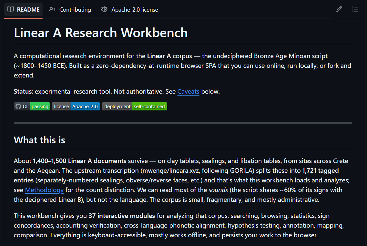367x246 pixels.
Task: Click the bold '1,400–1,500 Linear A documents' text
Action: click(80, 161)
